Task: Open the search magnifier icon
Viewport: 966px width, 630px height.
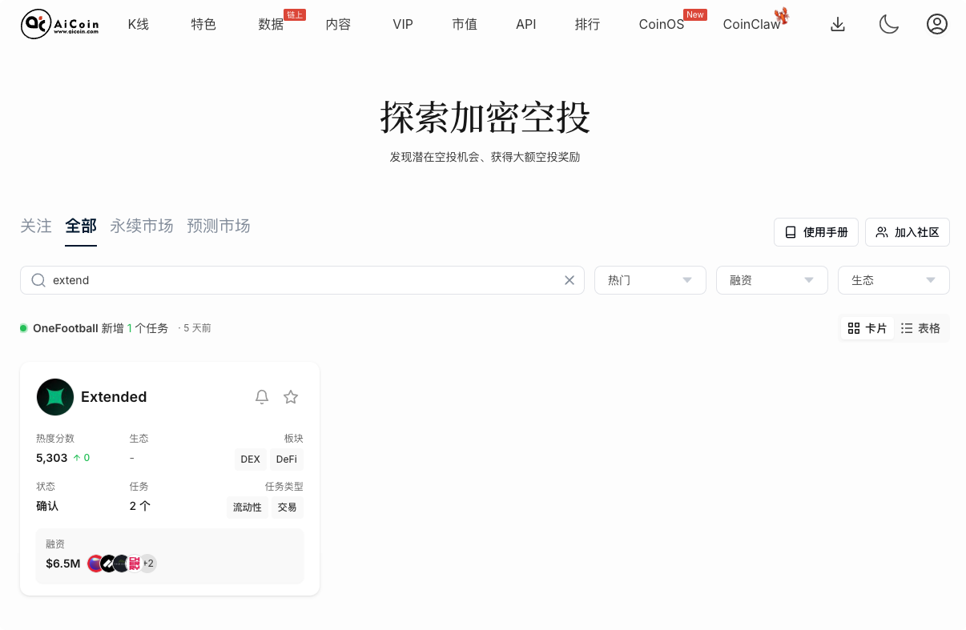Action: click(38, 280)
